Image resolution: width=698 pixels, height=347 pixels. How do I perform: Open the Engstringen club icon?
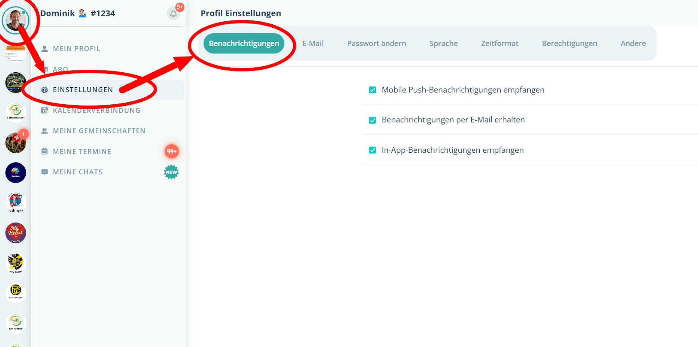(16, 202)
